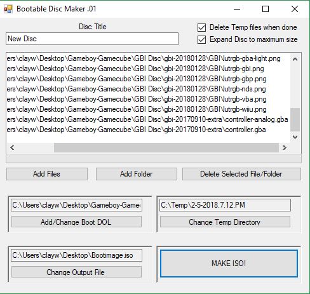Uncheck Delete Temp files when done
Viewport: 310px width, 294px height.
(x=201, y=27)
